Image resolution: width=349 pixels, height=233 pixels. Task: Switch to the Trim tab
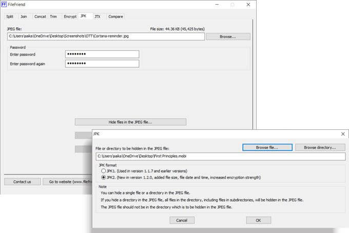point(53,16)
